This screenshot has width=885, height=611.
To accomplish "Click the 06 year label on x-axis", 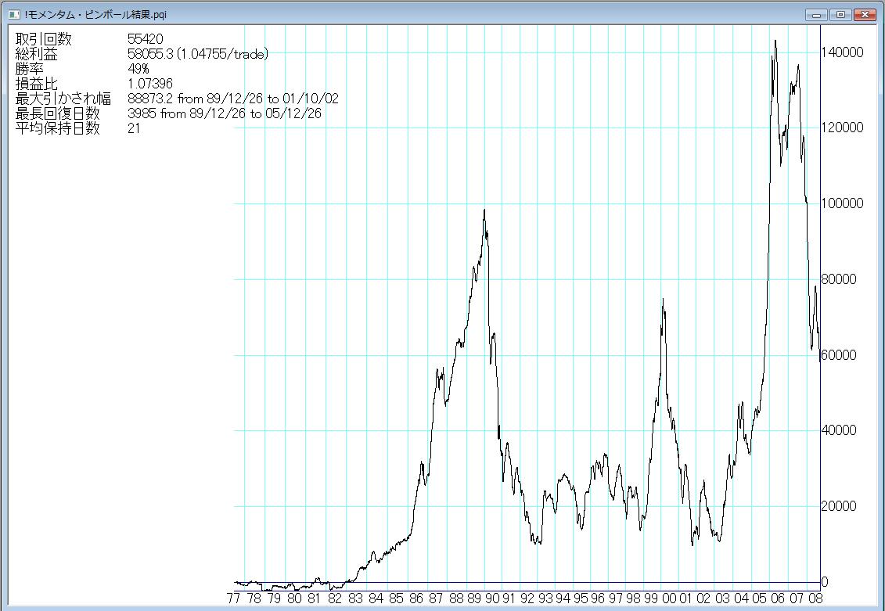I will coord(779,598).
